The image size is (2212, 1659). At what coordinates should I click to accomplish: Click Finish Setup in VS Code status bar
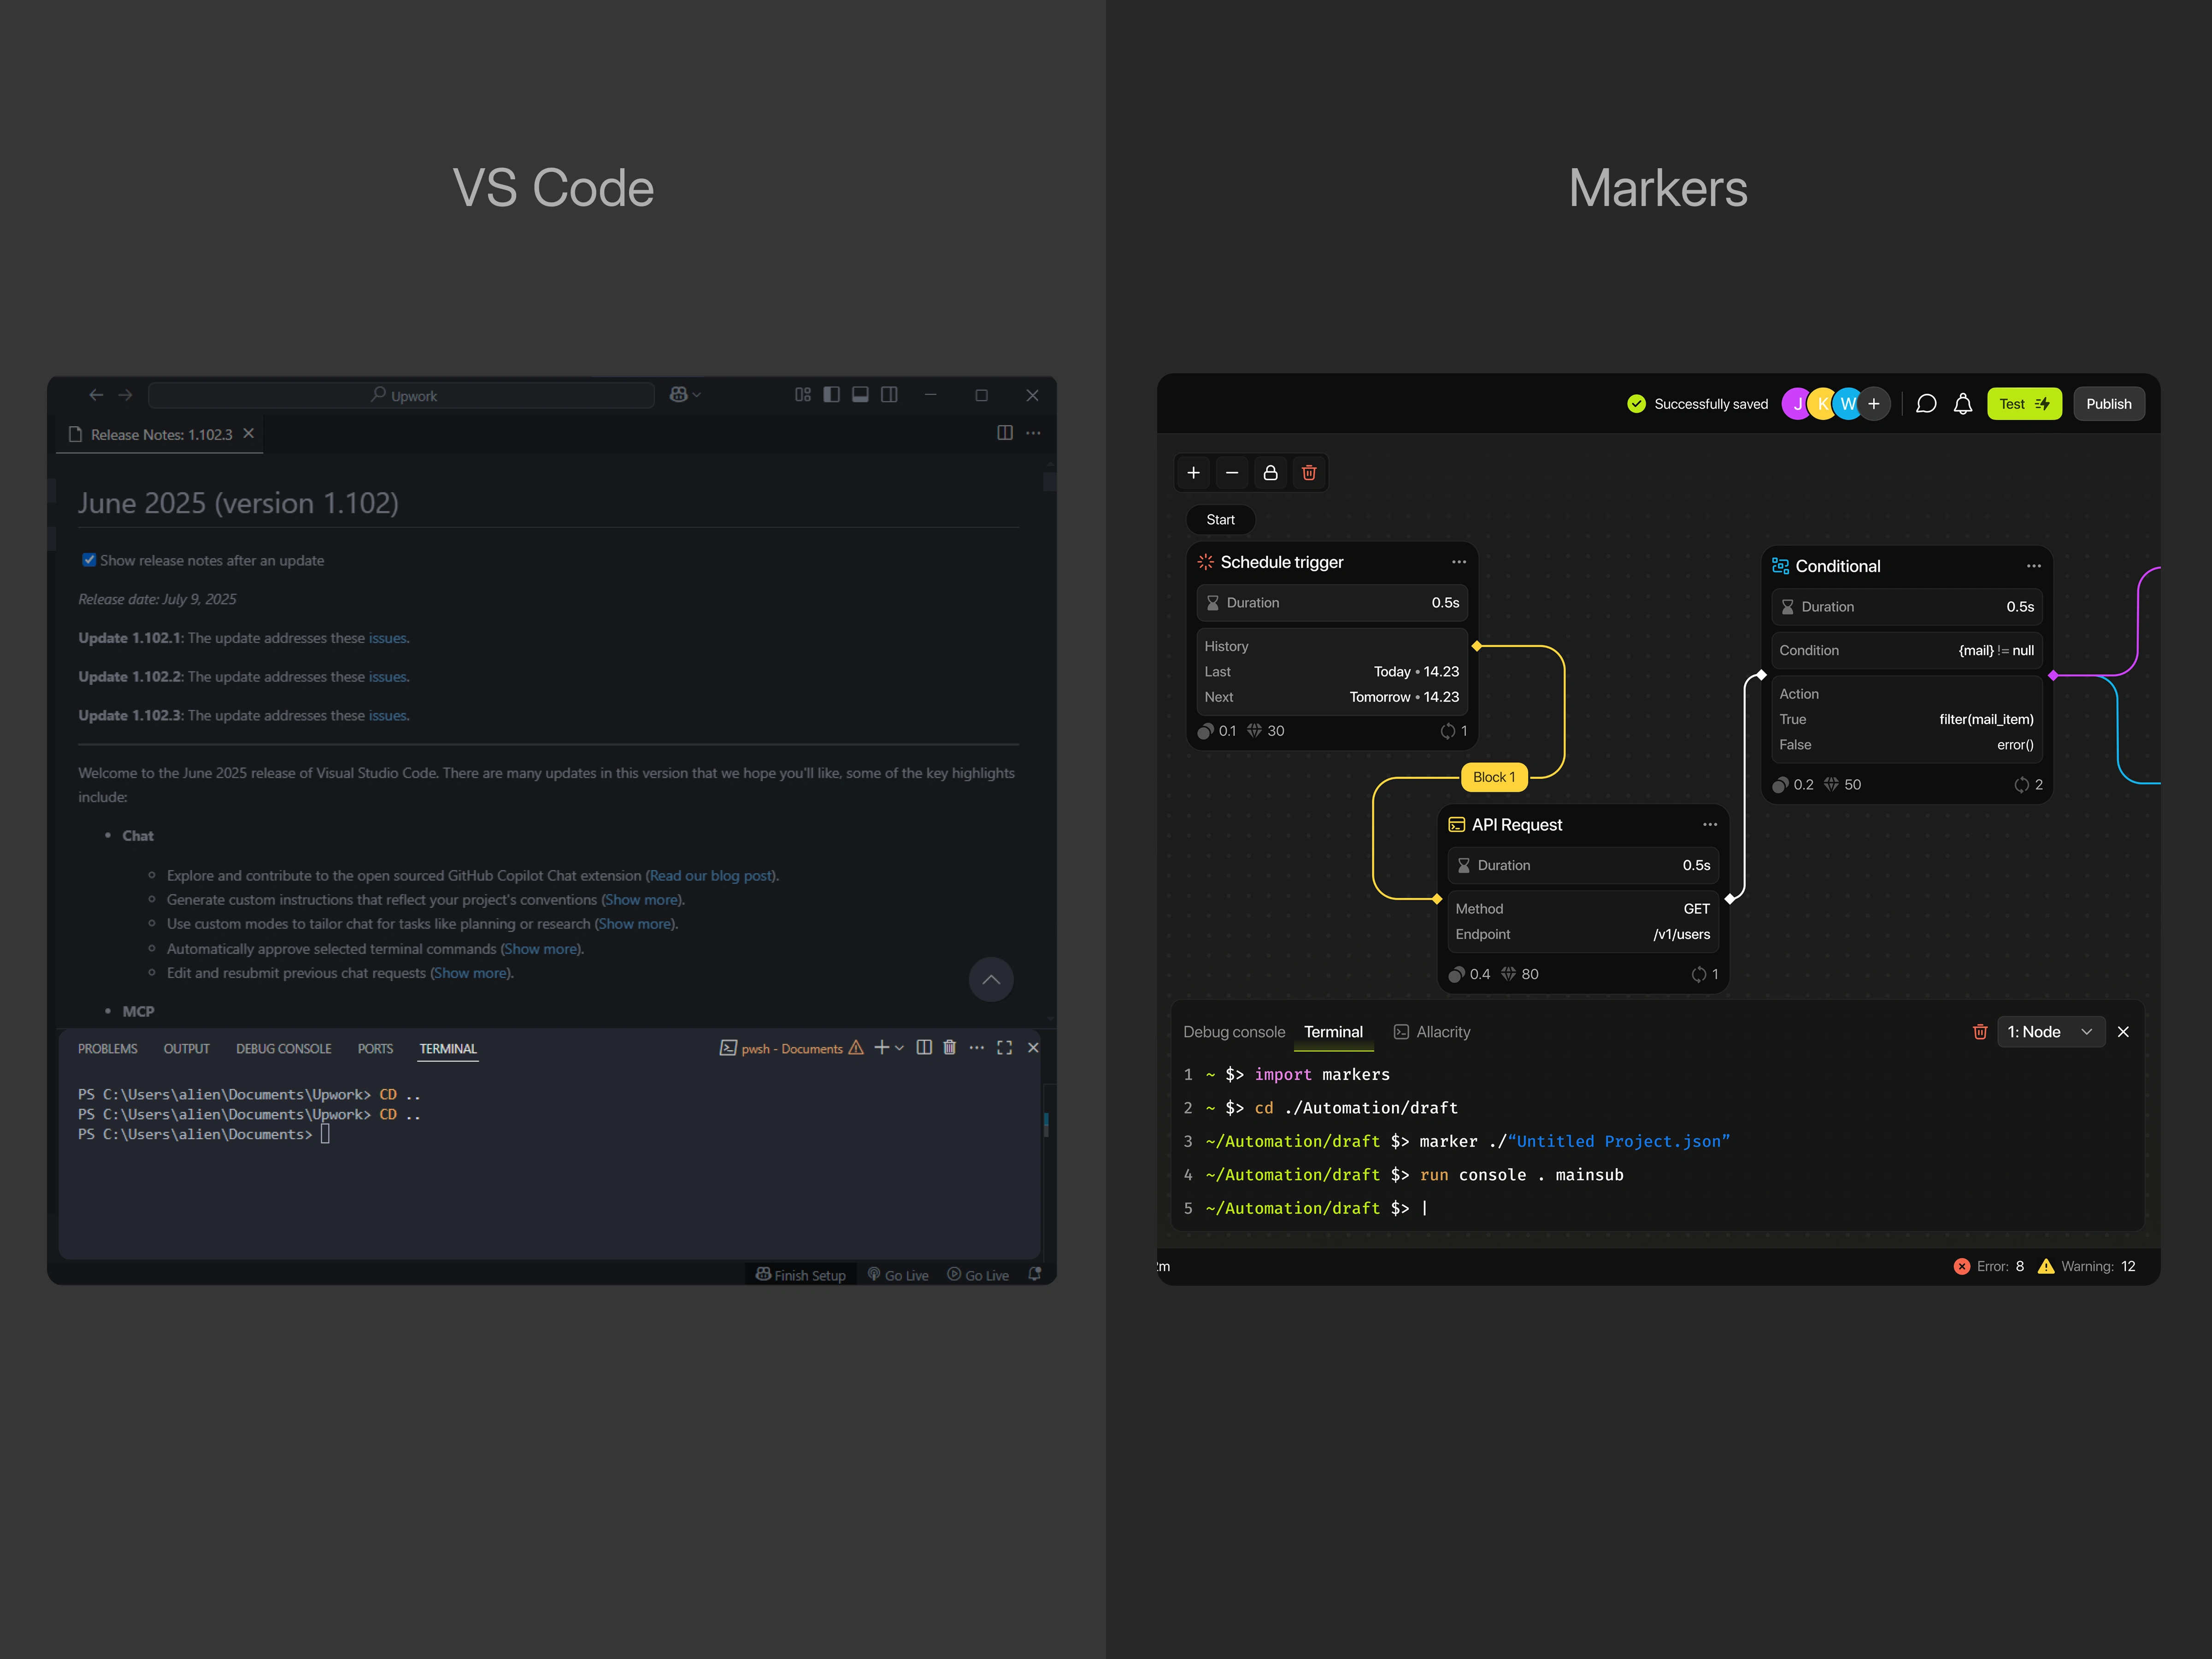[801, 1275]
